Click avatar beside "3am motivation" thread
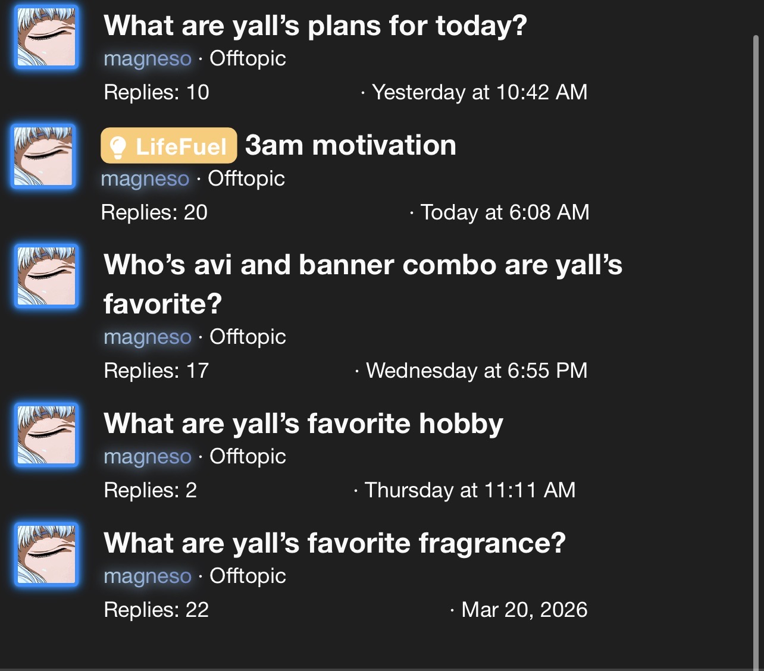Viewport: 764px width, 671px height. [43, 156]
